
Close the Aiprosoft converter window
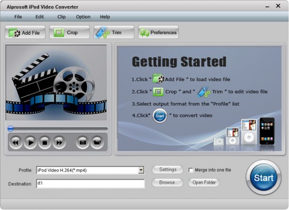[x=278, y=6]
